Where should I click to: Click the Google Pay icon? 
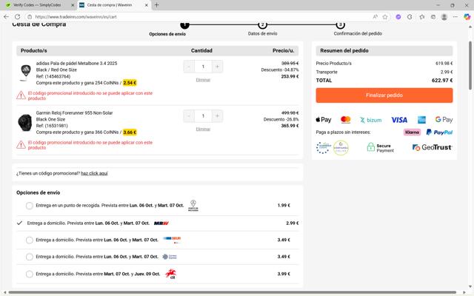444,120
